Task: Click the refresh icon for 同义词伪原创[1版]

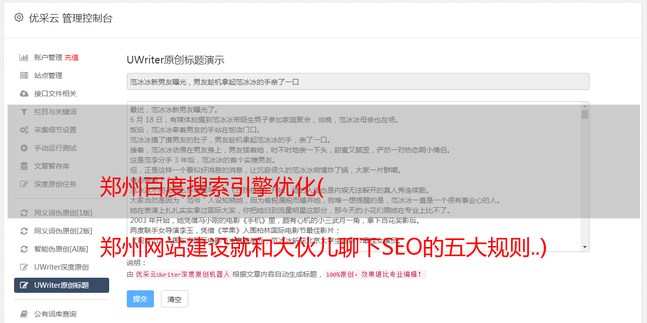Action: coord(24,213)
